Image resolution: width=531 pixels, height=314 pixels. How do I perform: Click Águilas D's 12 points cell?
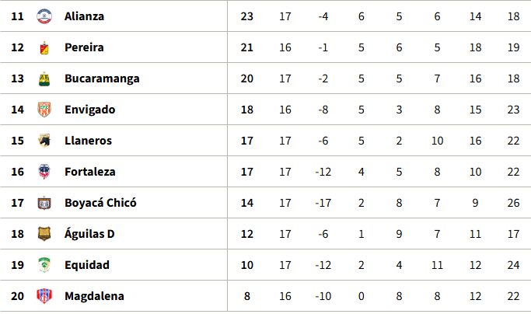coord(247,234)
